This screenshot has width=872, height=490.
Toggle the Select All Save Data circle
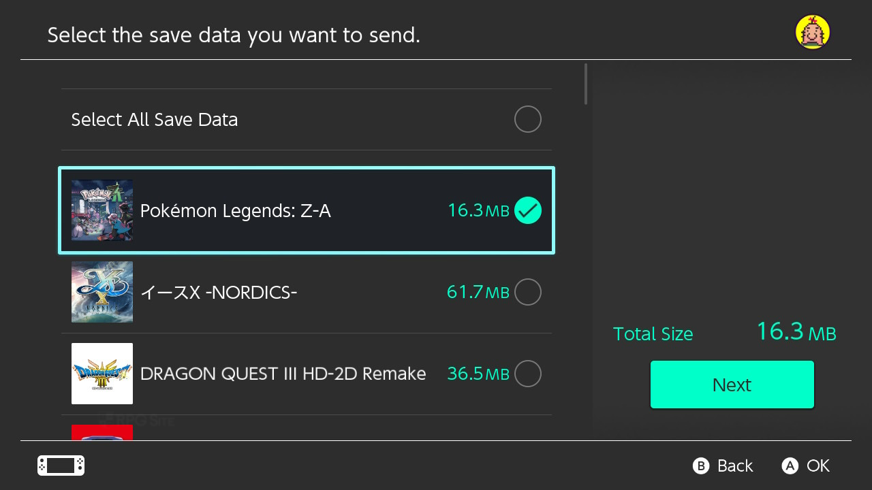click(x=527, y=120)
